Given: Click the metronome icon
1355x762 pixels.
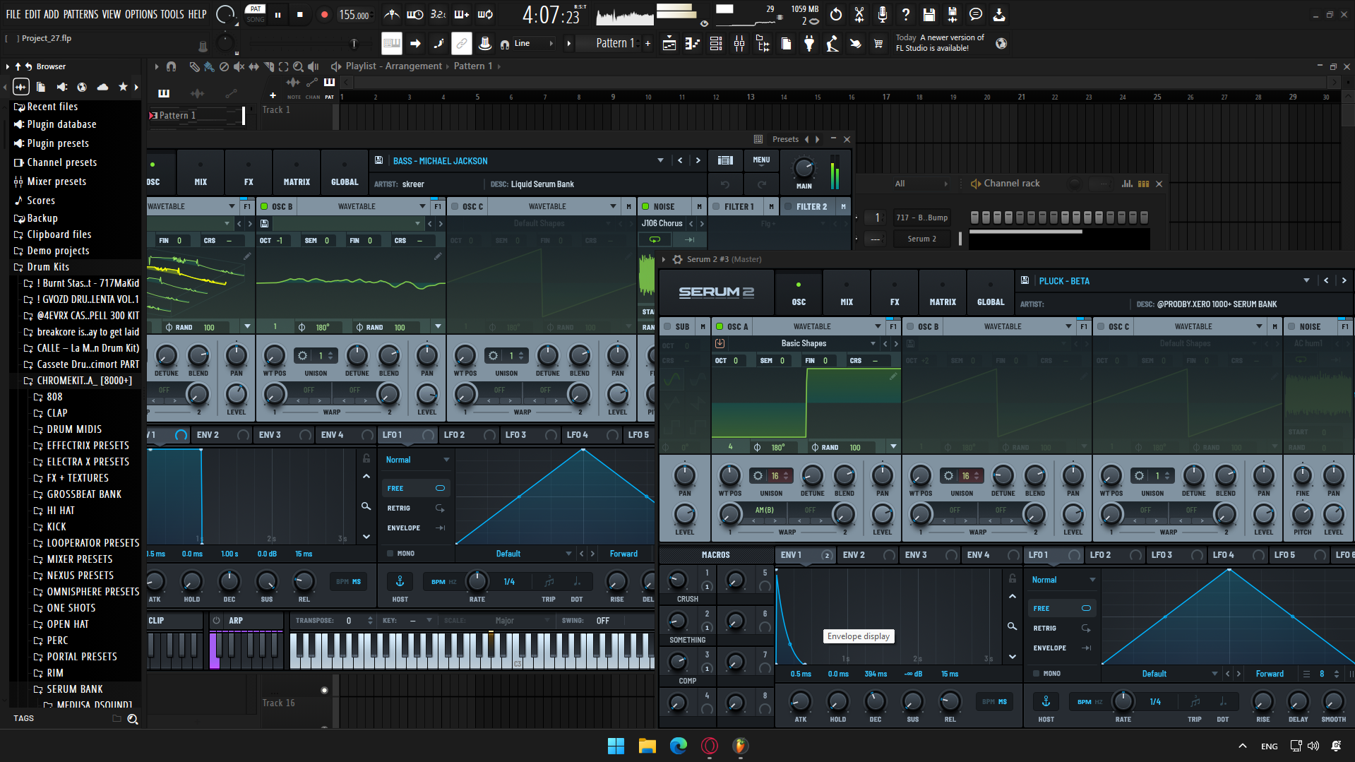Looking at the screenshot, I should pos(391,14).
